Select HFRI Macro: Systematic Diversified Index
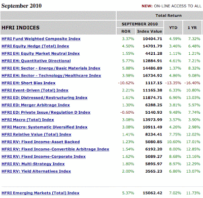203x198 pixels. point(45,127)
